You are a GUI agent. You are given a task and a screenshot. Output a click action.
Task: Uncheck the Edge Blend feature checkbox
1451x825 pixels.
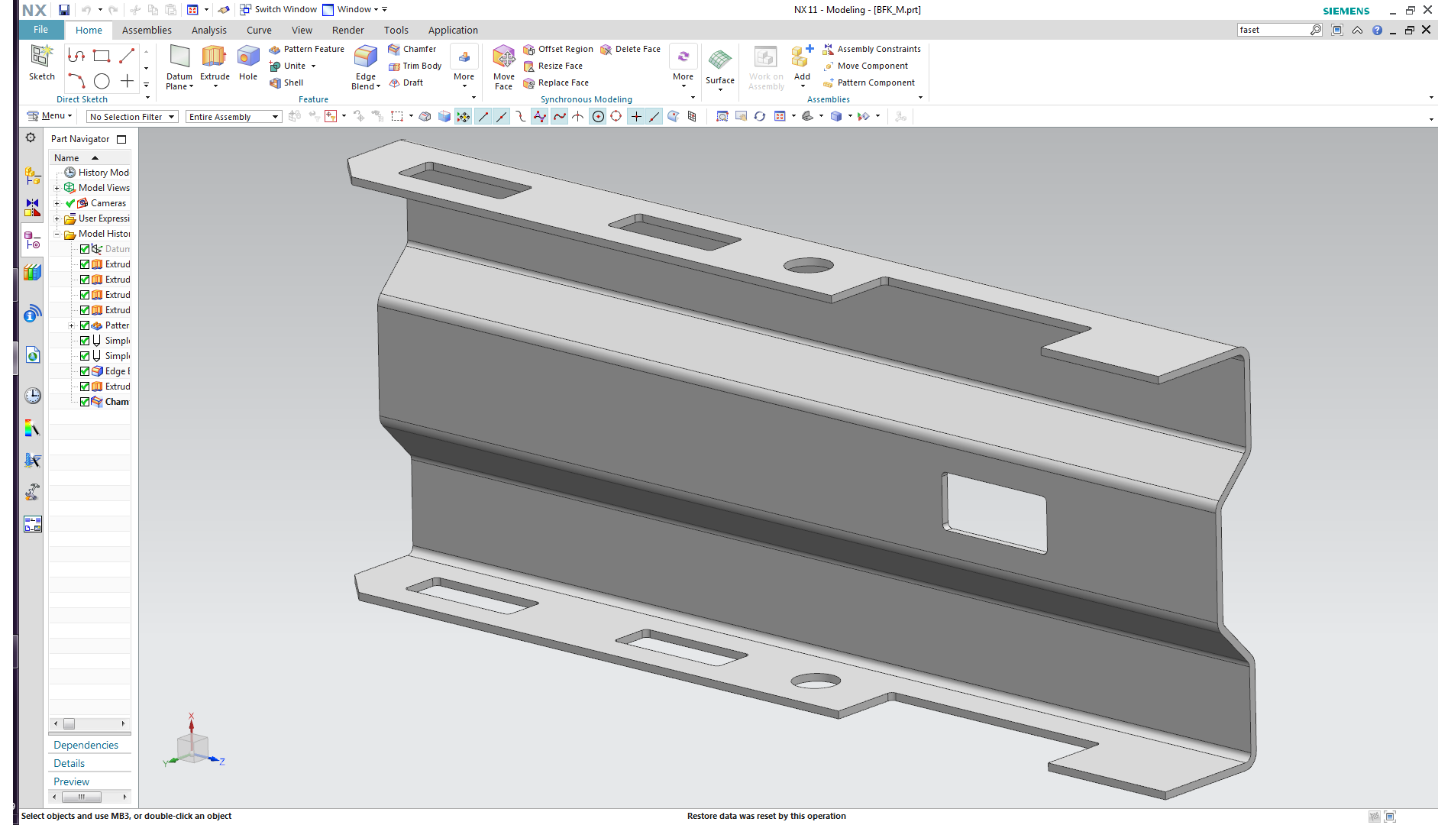pos(85,371)
